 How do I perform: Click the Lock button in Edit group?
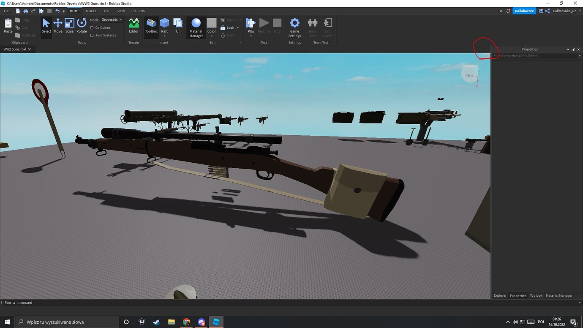tap(228, 28)
